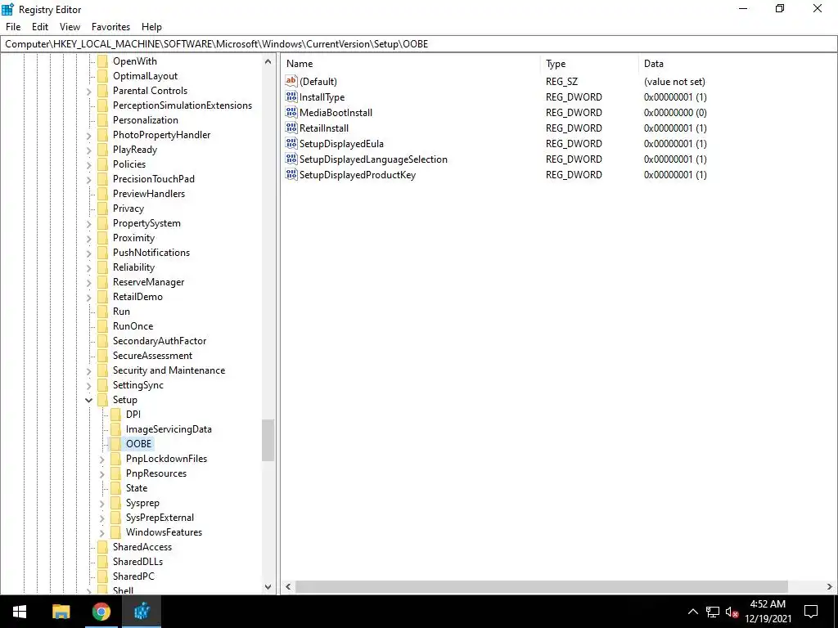Select the Privacy folder icon
The width and height of the screenshot is (838, 628).
point(102,209)
